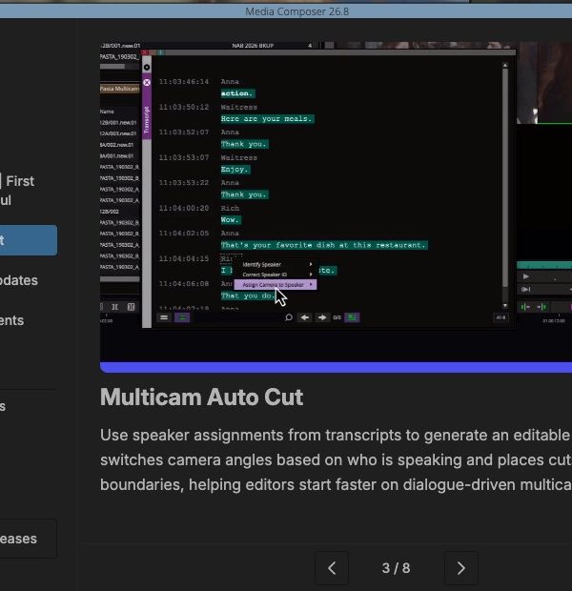Open the 'eases' button in the sidebar
Viewport: 572px width, 591px height.
pyautogui.click(x=27, y=539)
